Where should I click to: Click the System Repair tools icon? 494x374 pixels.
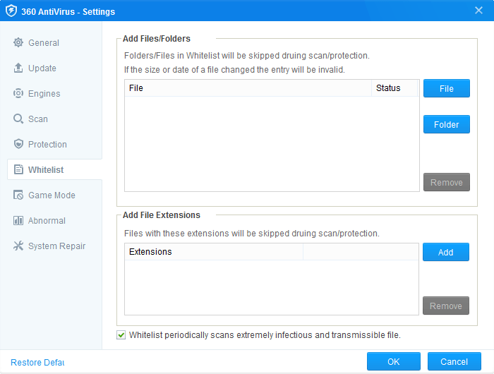(18, 246)
